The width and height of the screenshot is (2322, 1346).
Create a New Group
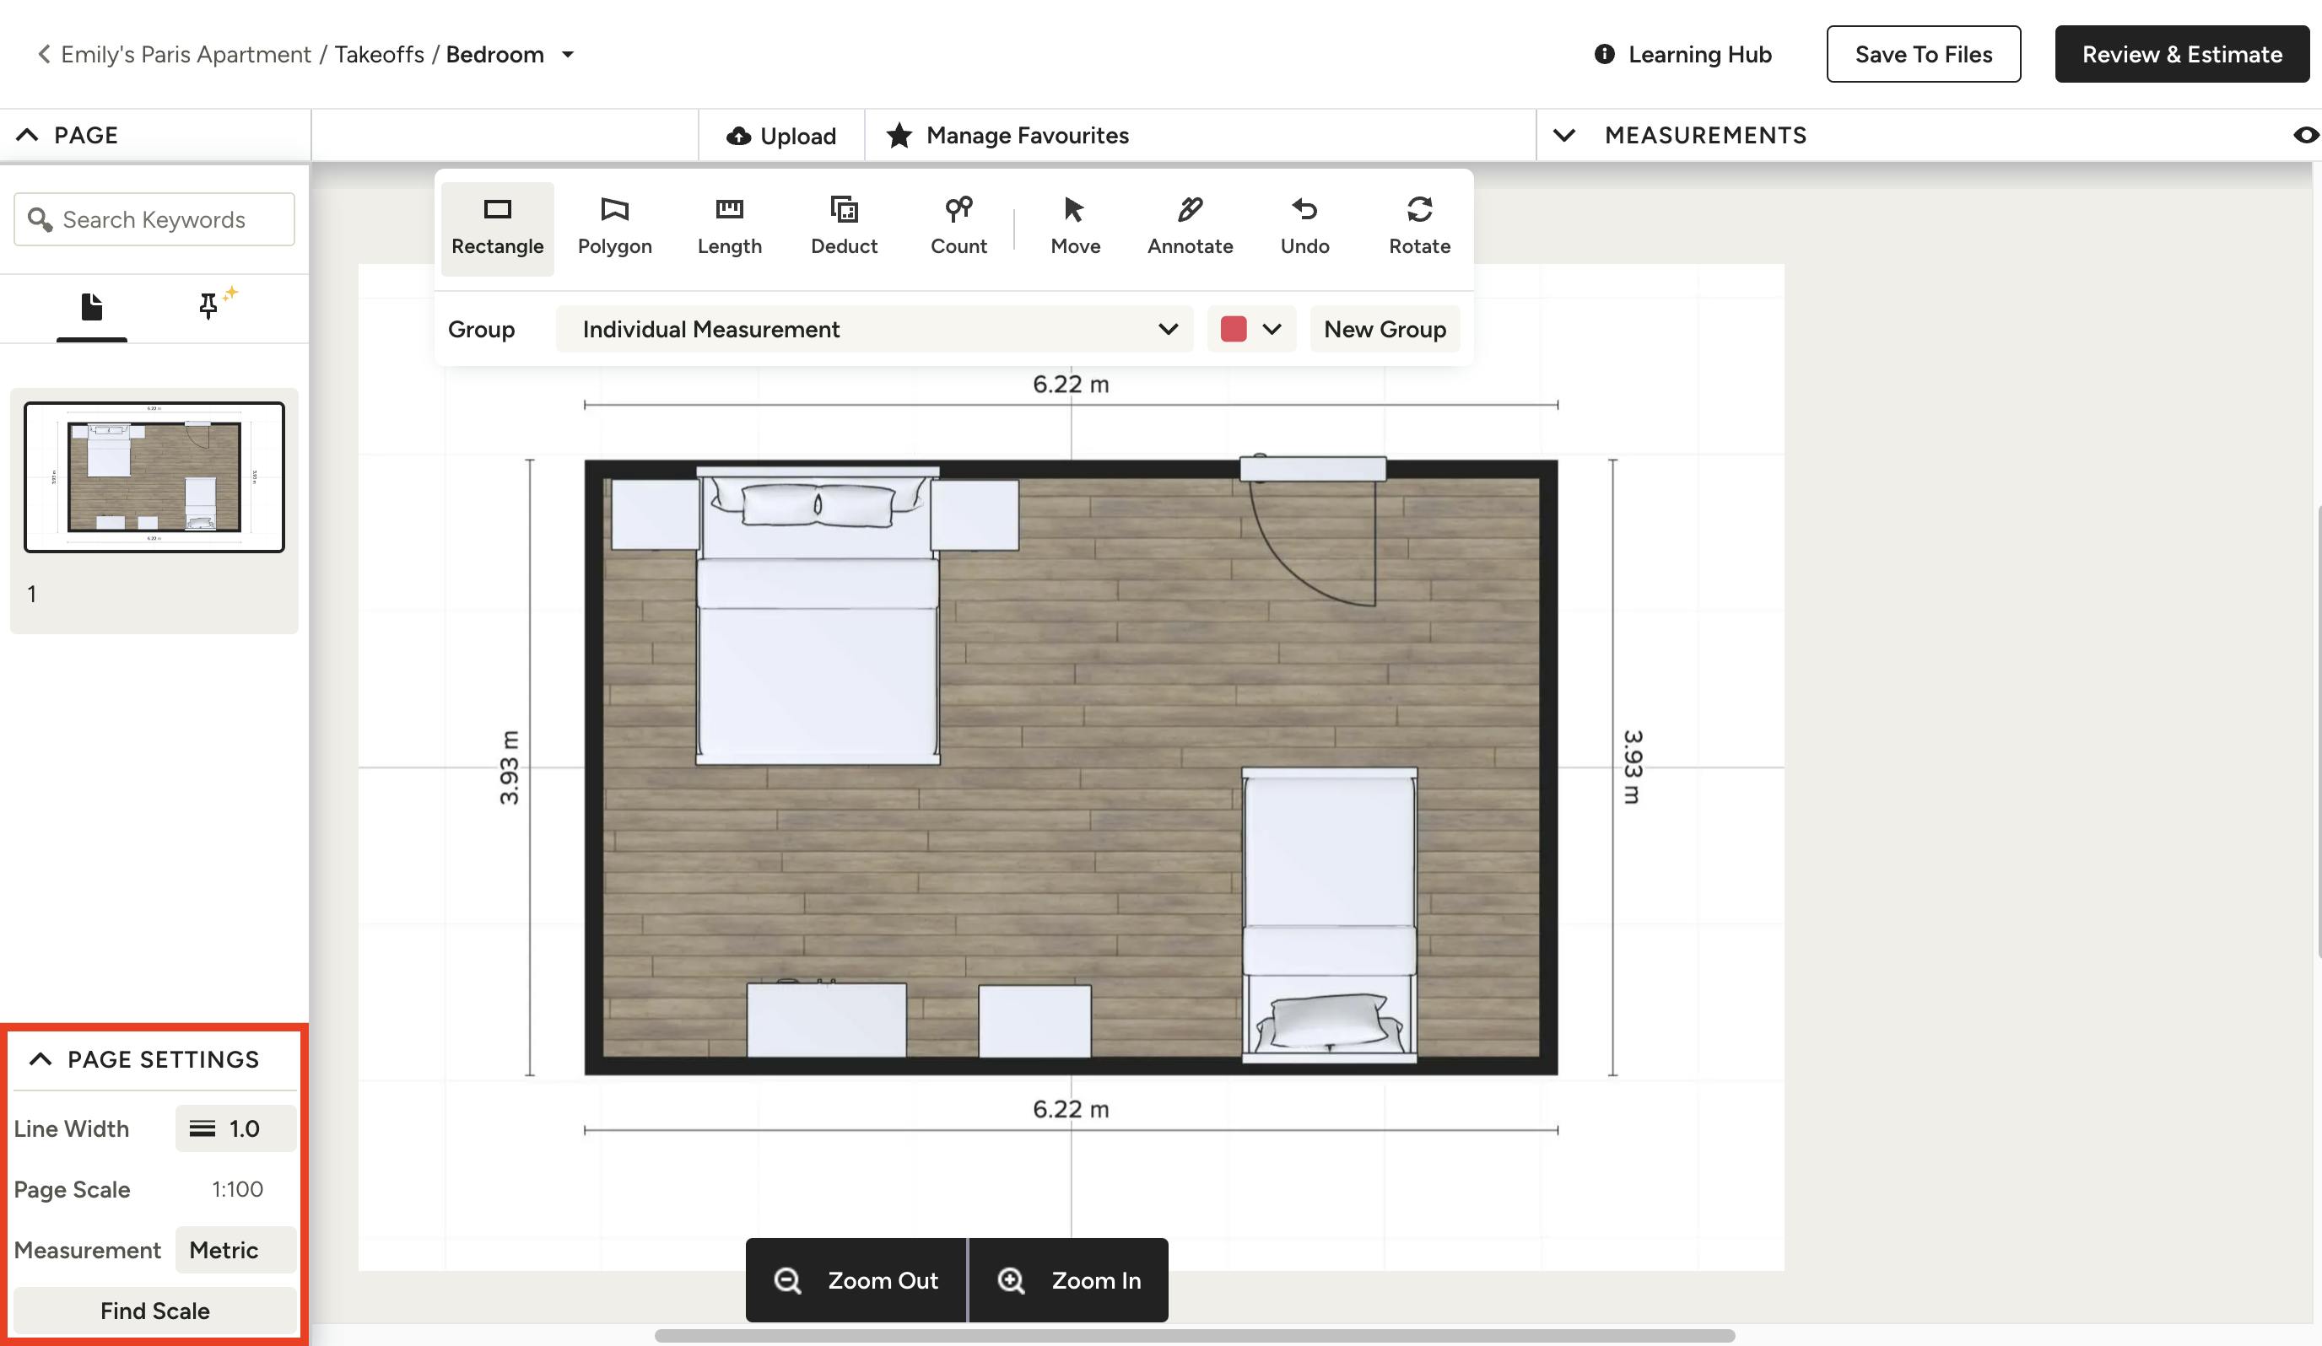[x=1384, y=329]
